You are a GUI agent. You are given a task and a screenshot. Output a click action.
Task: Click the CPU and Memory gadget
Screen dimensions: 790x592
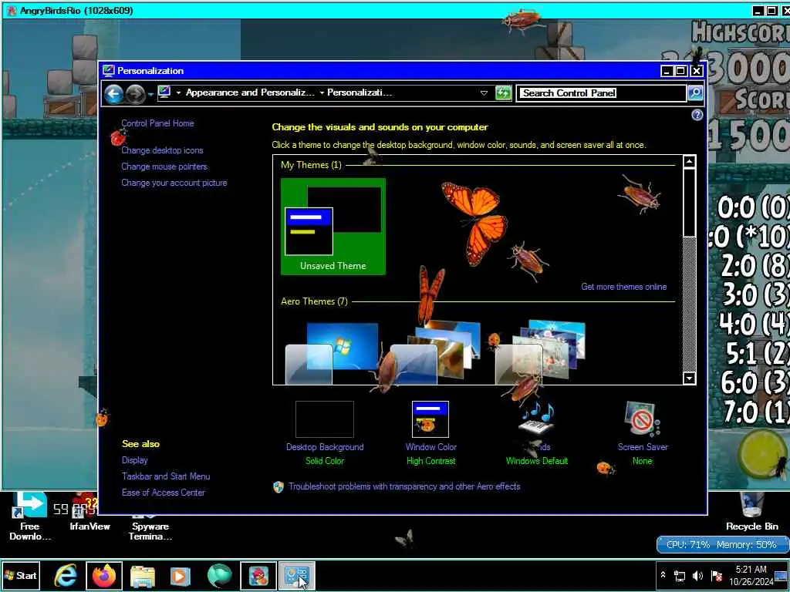[x=722, y=545]
